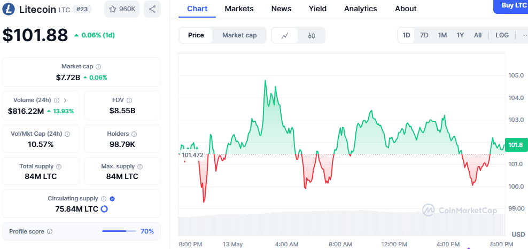
Task: Switch to the Analytics tab
Action: 360,9
